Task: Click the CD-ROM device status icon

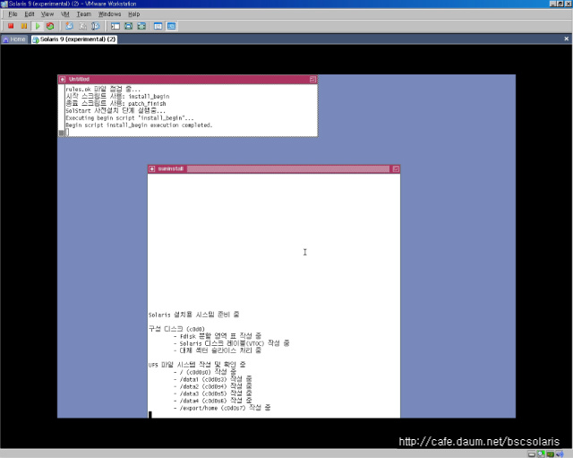Action: 541,454
